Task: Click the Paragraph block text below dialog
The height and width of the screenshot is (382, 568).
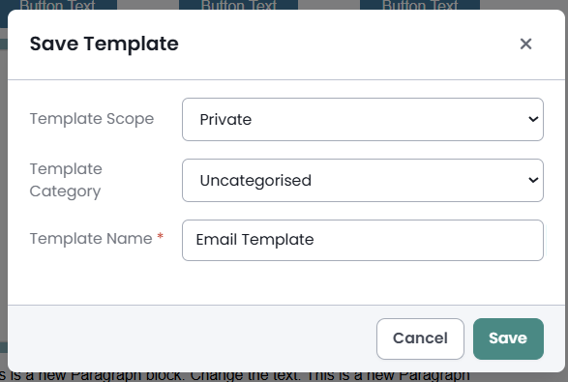Action: coord(235,377)
